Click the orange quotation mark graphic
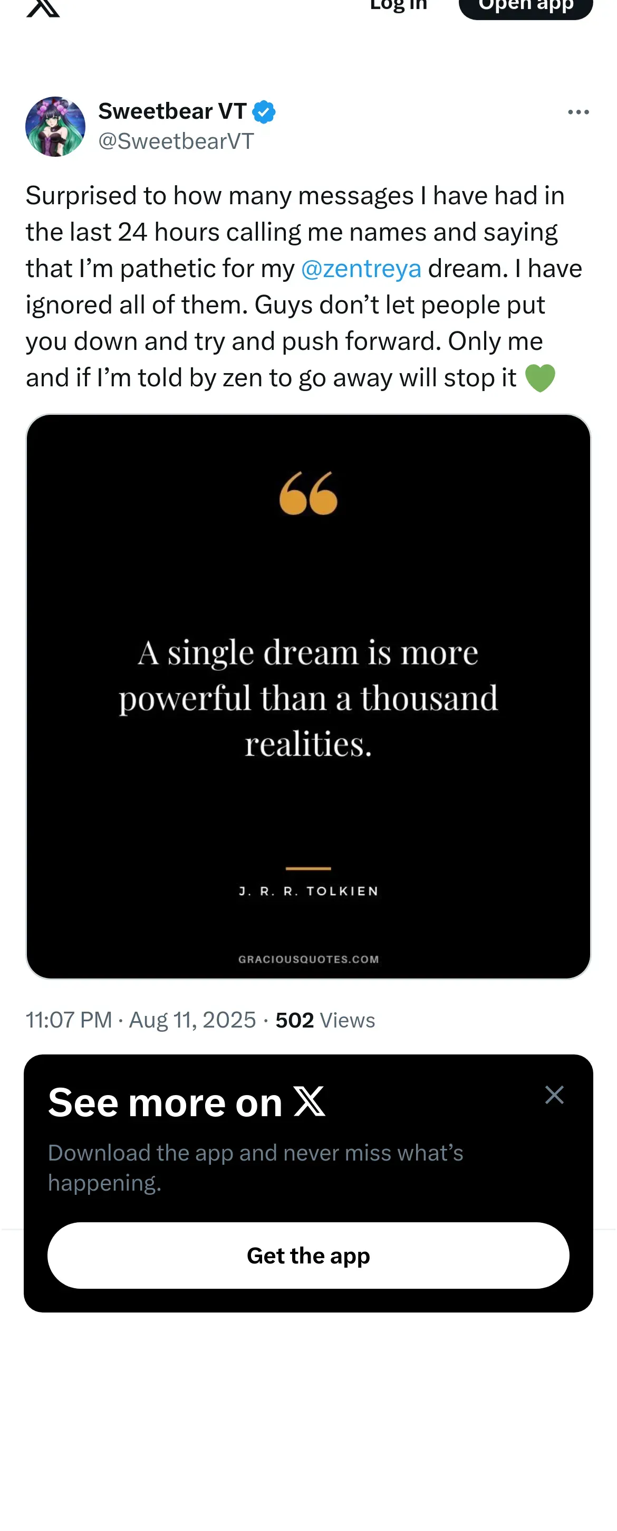Viewport: 617px width, 1531px height. (x=308, y=493)
